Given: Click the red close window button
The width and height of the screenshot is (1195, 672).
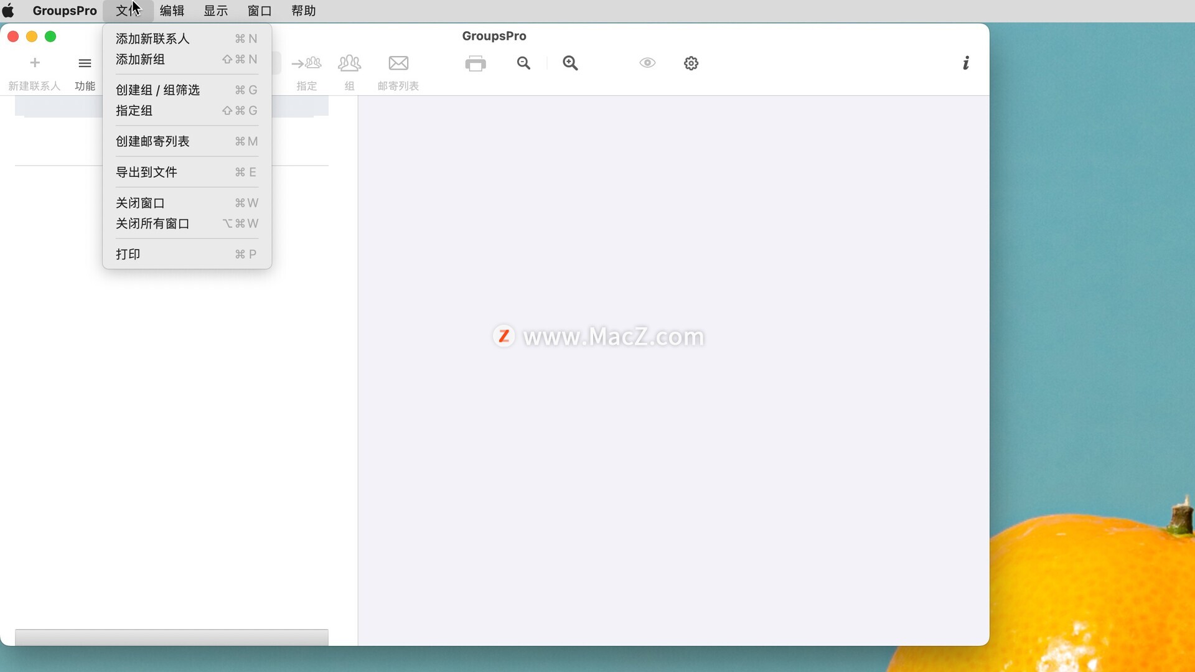Looking at the screenshot, I should (x=13, y=37).
